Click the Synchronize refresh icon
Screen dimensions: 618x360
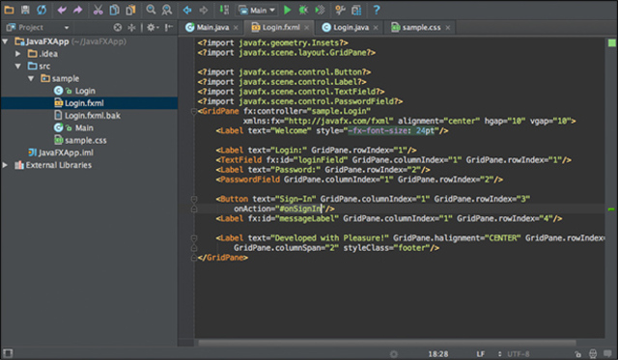42,10
